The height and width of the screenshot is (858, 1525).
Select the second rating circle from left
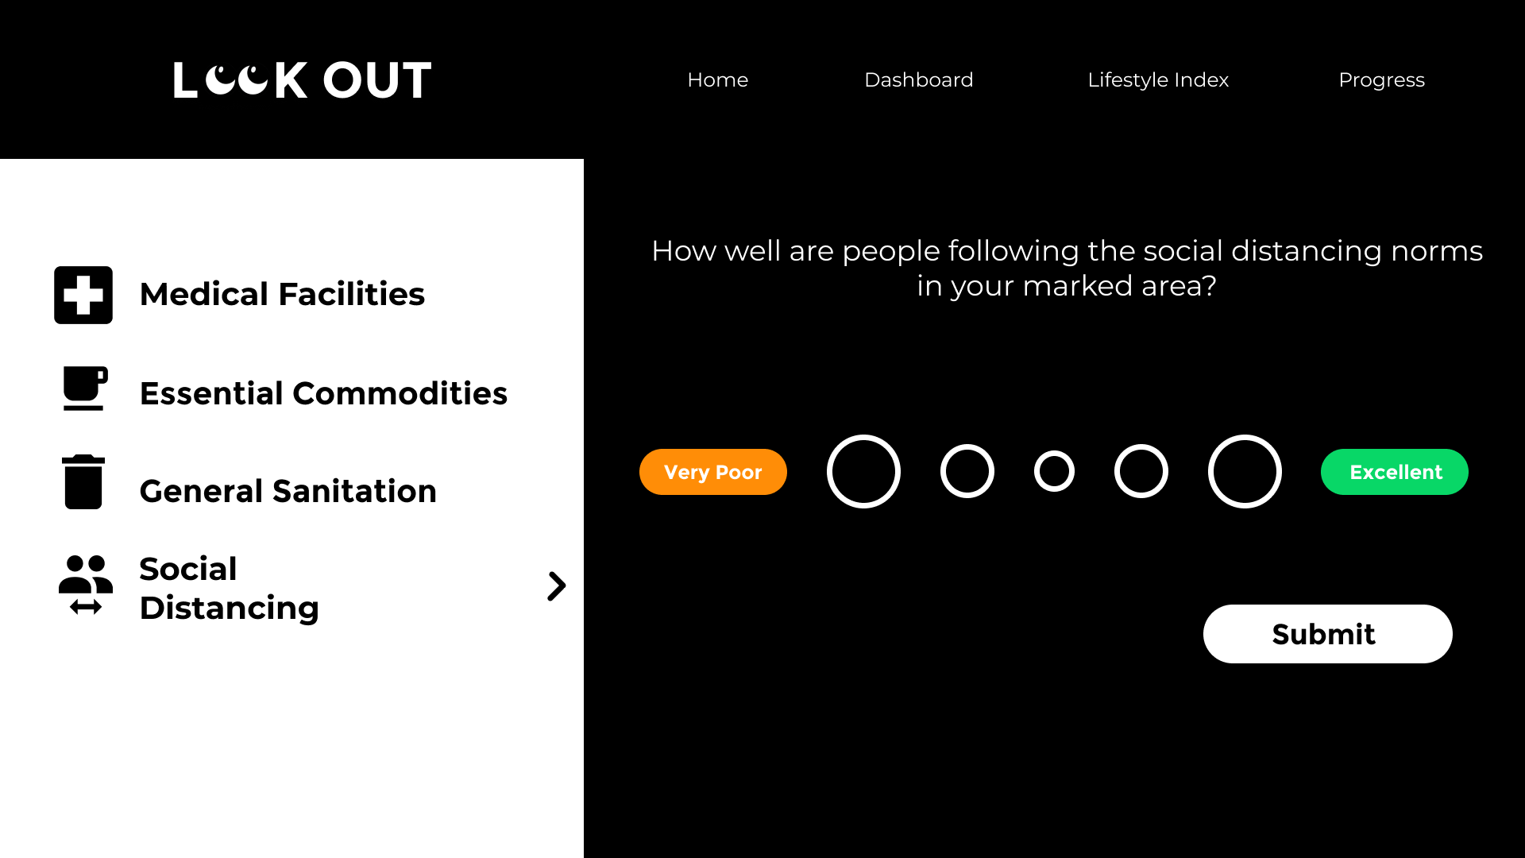point(967,471)
